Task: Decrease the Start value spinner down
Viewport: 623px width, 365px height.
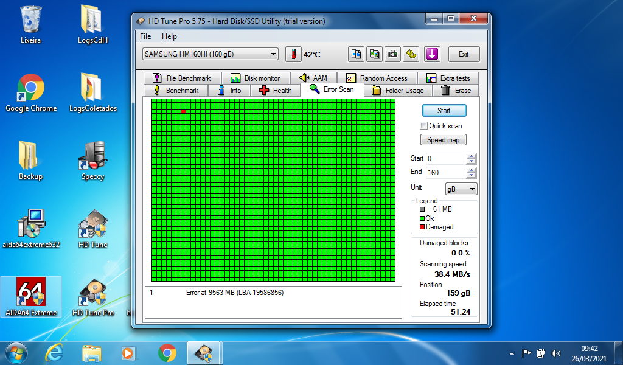Action: [x=472, y=161]
